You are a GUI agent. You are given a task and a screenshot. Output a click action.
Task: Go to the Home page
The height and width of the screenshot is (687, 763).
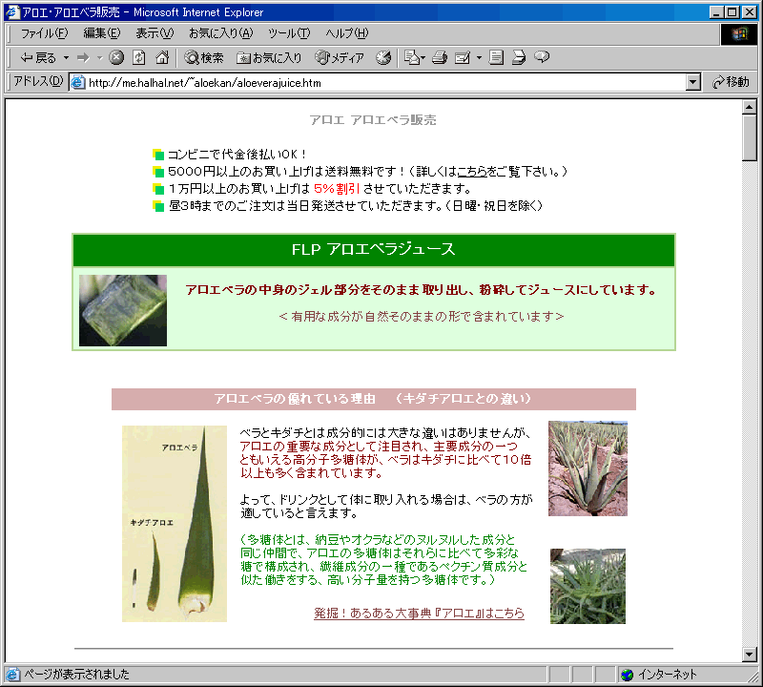(x=162, y=57)
